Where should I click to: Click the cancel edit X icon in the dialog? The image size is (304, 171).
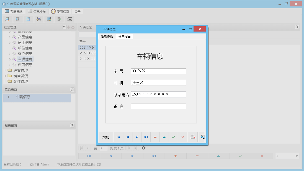pos(182,137)
